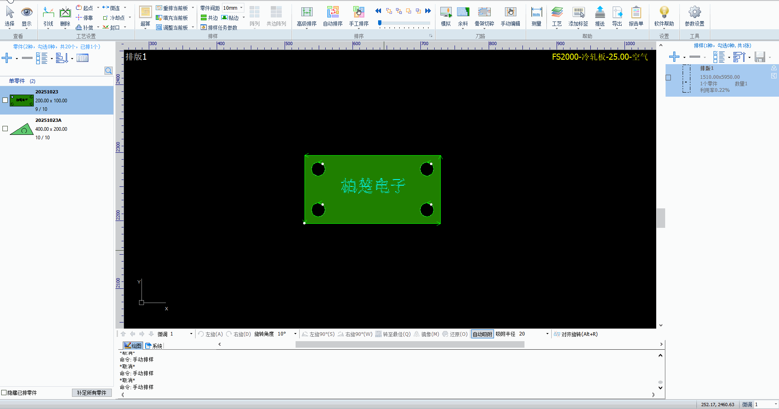Switch to the 系统 tab
The width and height of the screenshot is (779, 409).
(x=154, y=346)
